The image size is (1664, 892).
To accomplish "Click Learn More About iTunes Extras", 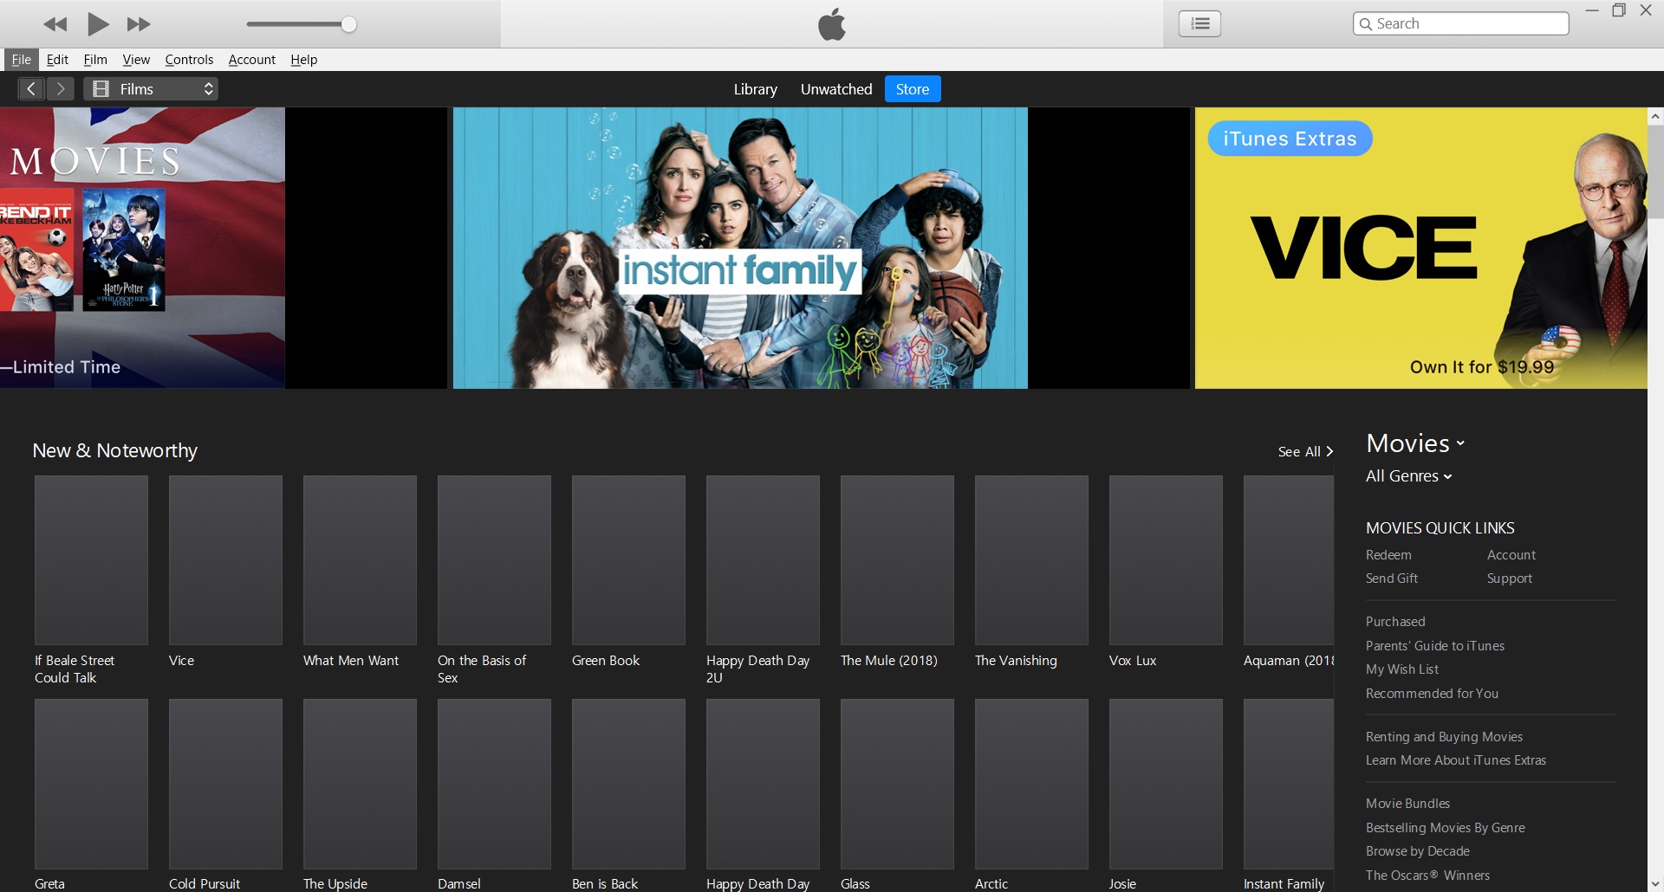I will (x=1456, y=760).
